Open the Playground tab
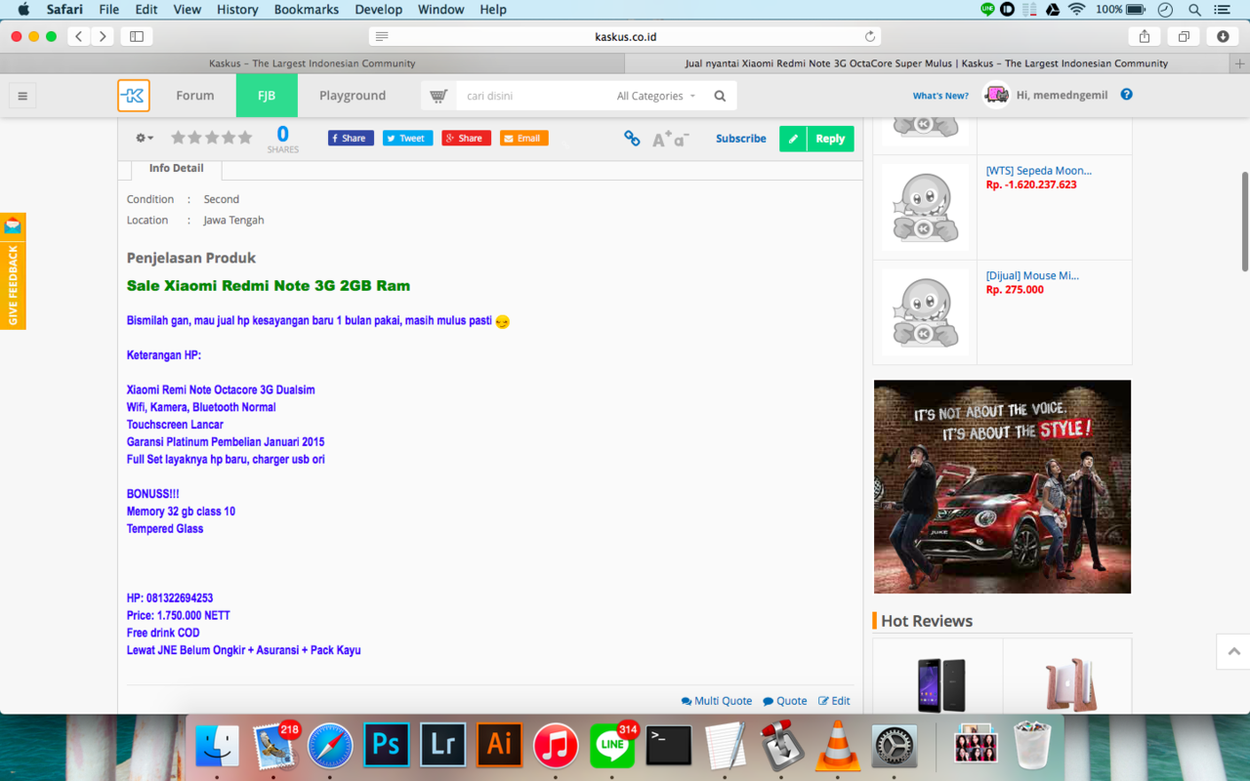Viewport: 1250px width, 781px height. point(353,96)
